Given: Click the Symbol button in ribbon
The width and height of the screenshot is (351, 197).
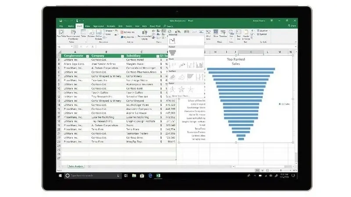Looking at the screenshot, I should click(x=262, y=34).
